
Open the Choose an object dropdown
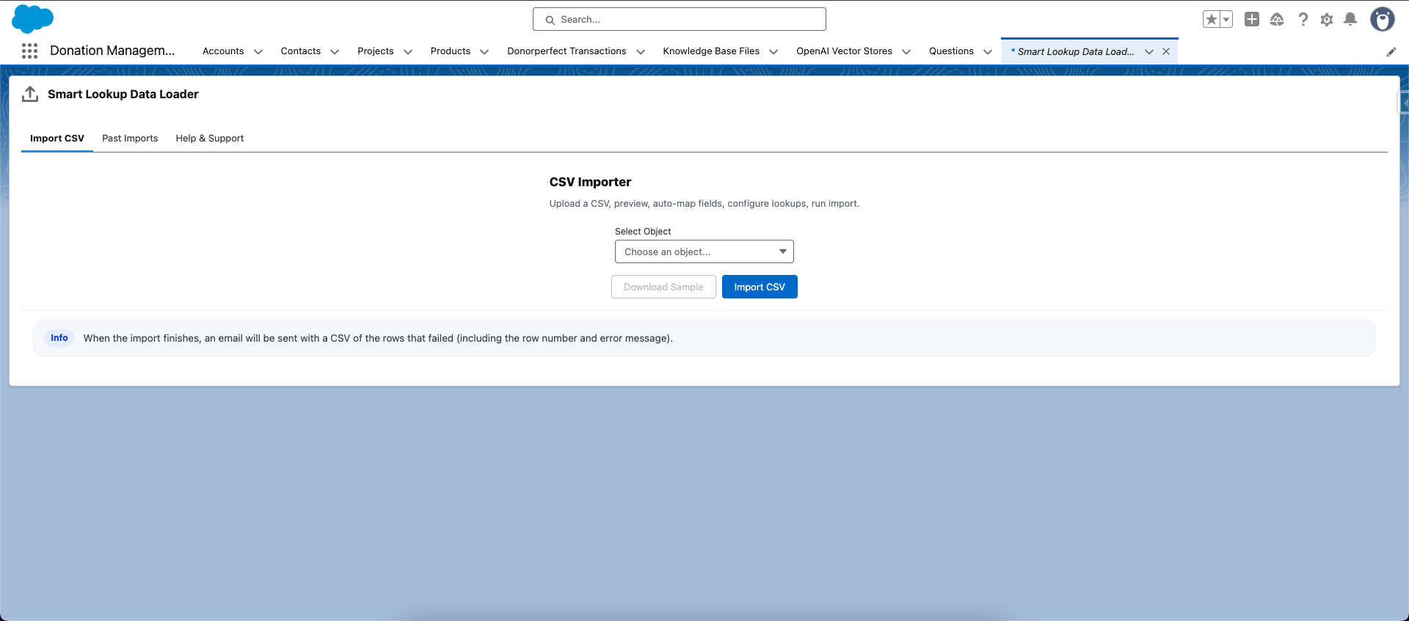tap(704, 251)
